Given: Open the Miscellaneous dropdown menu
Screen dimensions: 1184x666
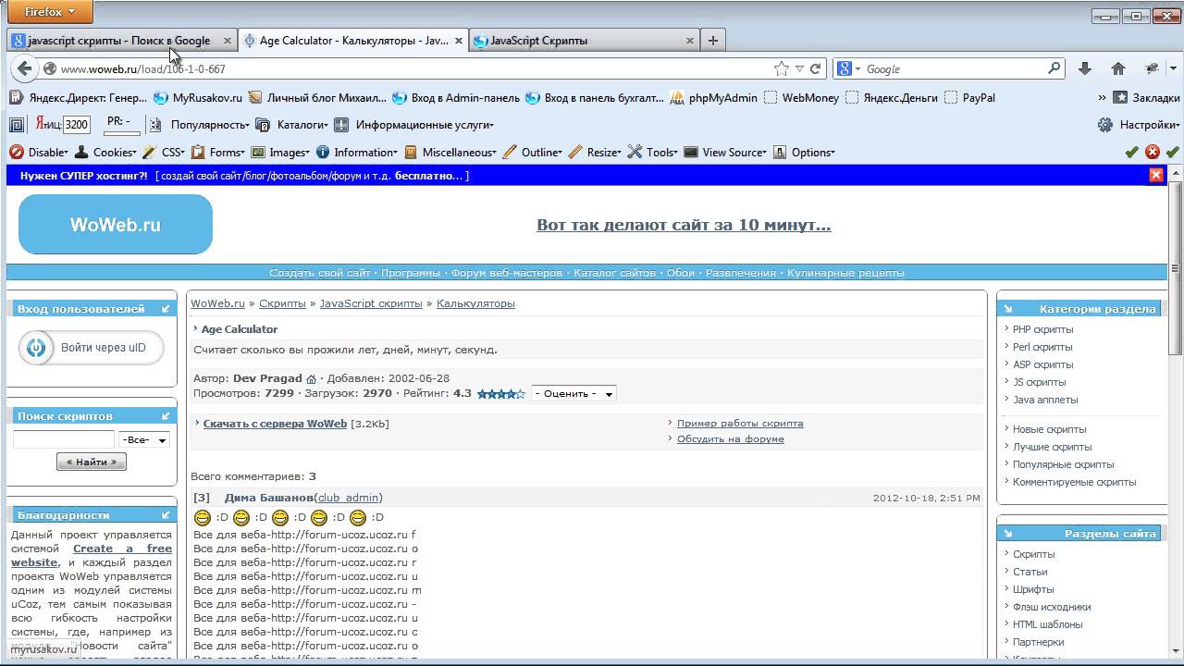Looking at the screenshot, I should (451, 152).
